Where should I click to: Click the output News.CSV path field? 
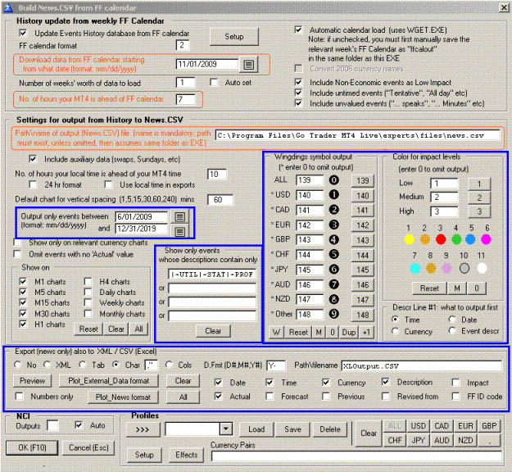(357, 135)
